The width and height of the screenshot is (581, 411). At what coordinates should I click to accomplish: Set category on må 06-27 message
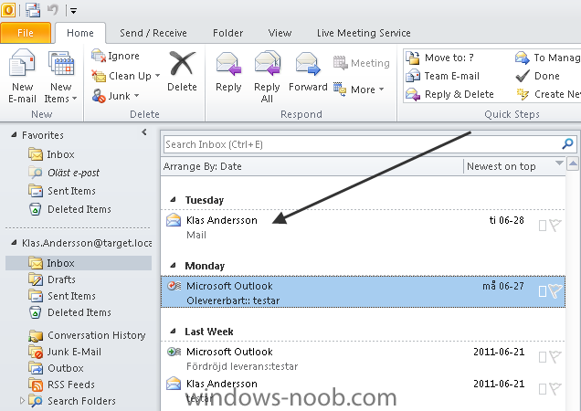coord(543,291)
